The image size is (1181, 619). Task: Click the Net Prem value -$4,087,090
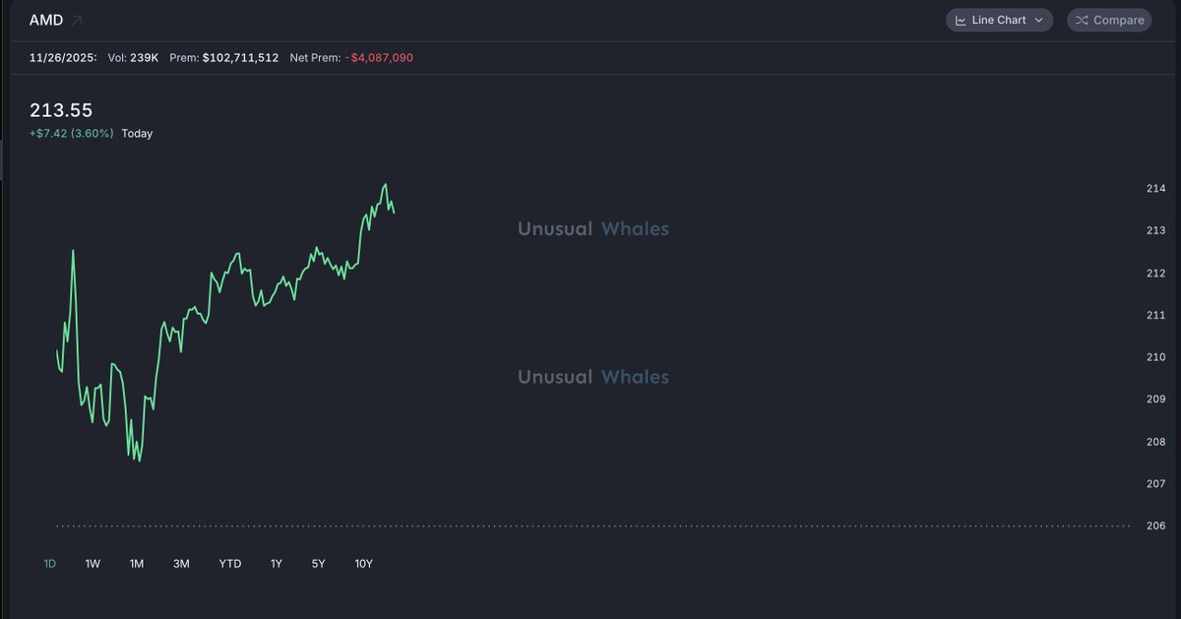(x=379, y=58)
